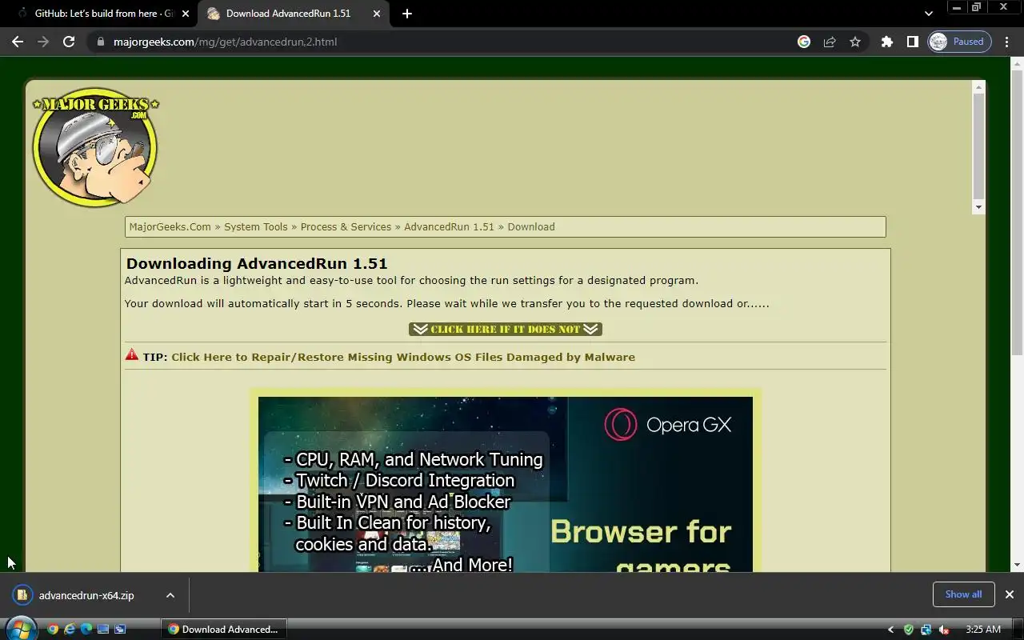Click main page scrollbar down arrow

1018,566
